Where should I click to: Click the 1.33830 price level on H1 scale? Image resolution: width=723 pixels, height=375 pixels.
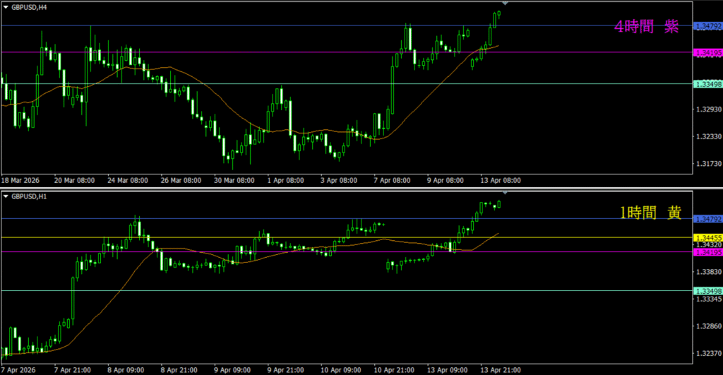[x=706, y=272]
